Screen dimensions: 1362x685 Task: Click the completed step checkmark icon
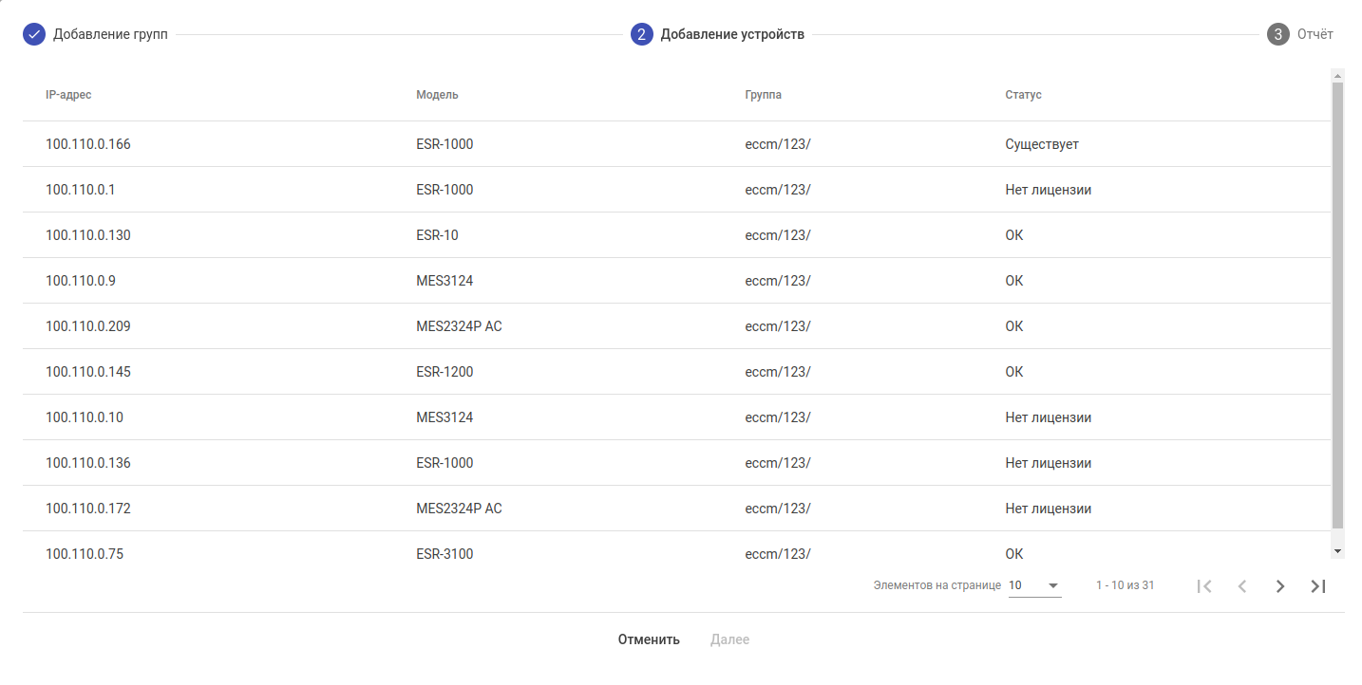click(34, 35)
